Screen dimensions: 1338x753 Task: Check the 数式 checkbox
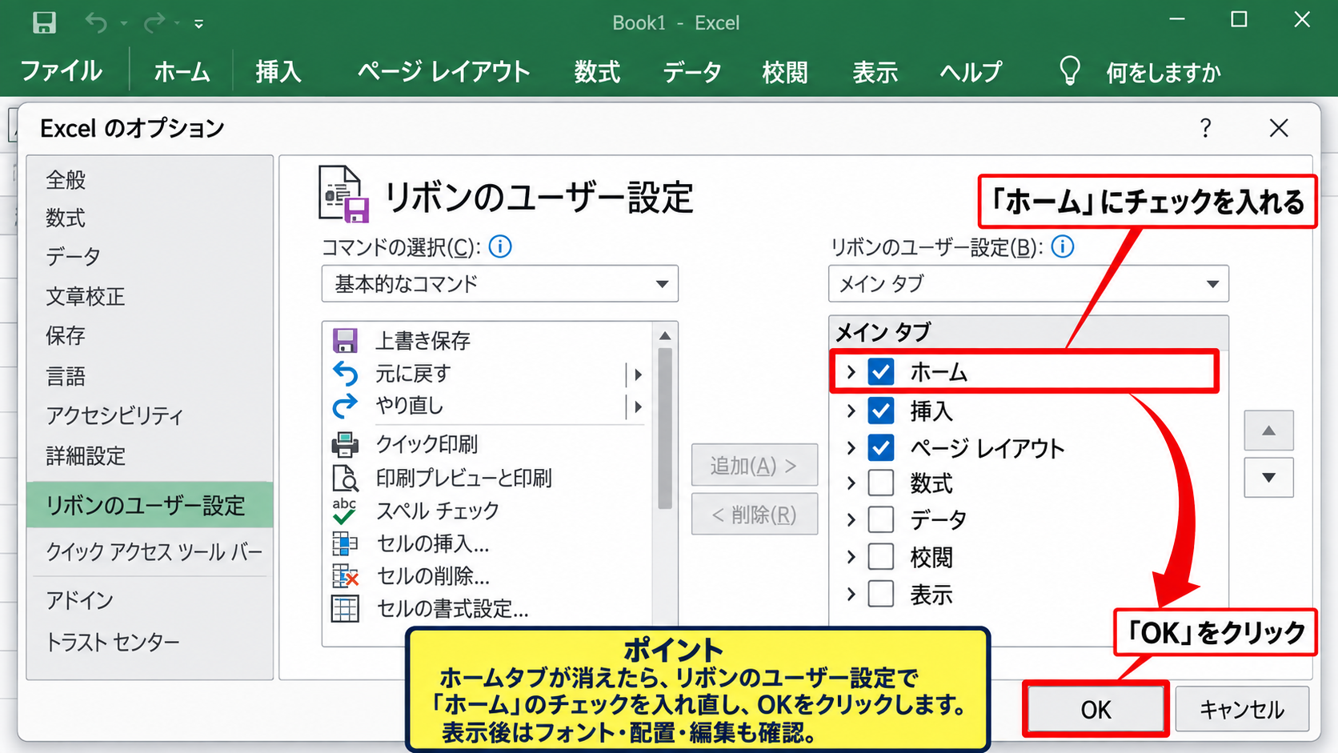[x=881, y=483]
